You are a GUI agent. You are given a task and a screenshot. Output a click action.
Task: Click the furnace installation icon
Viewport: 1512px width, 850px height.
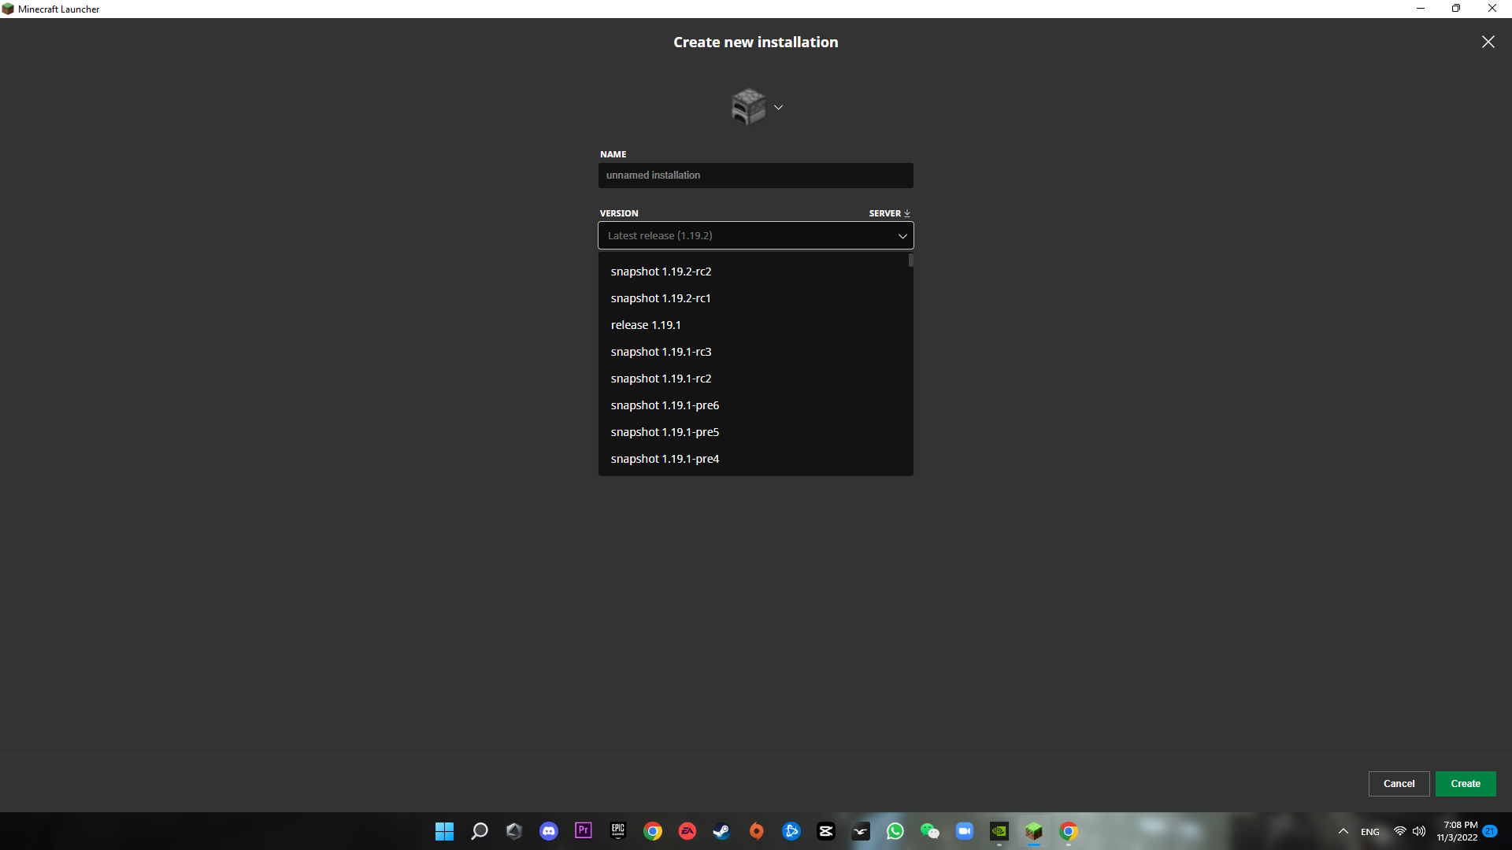click(x=747, y=107)
